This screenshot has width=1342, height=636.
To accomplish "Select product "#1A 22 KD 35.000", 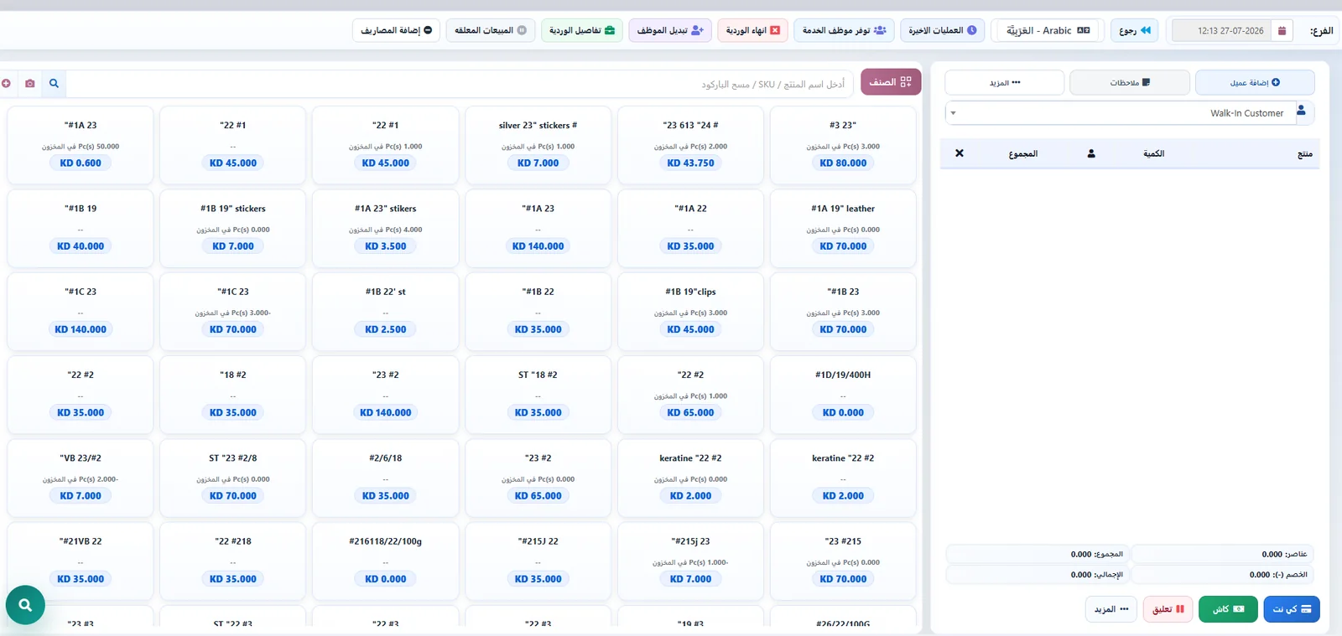I will pyautogui.click(x=690, y=228).
